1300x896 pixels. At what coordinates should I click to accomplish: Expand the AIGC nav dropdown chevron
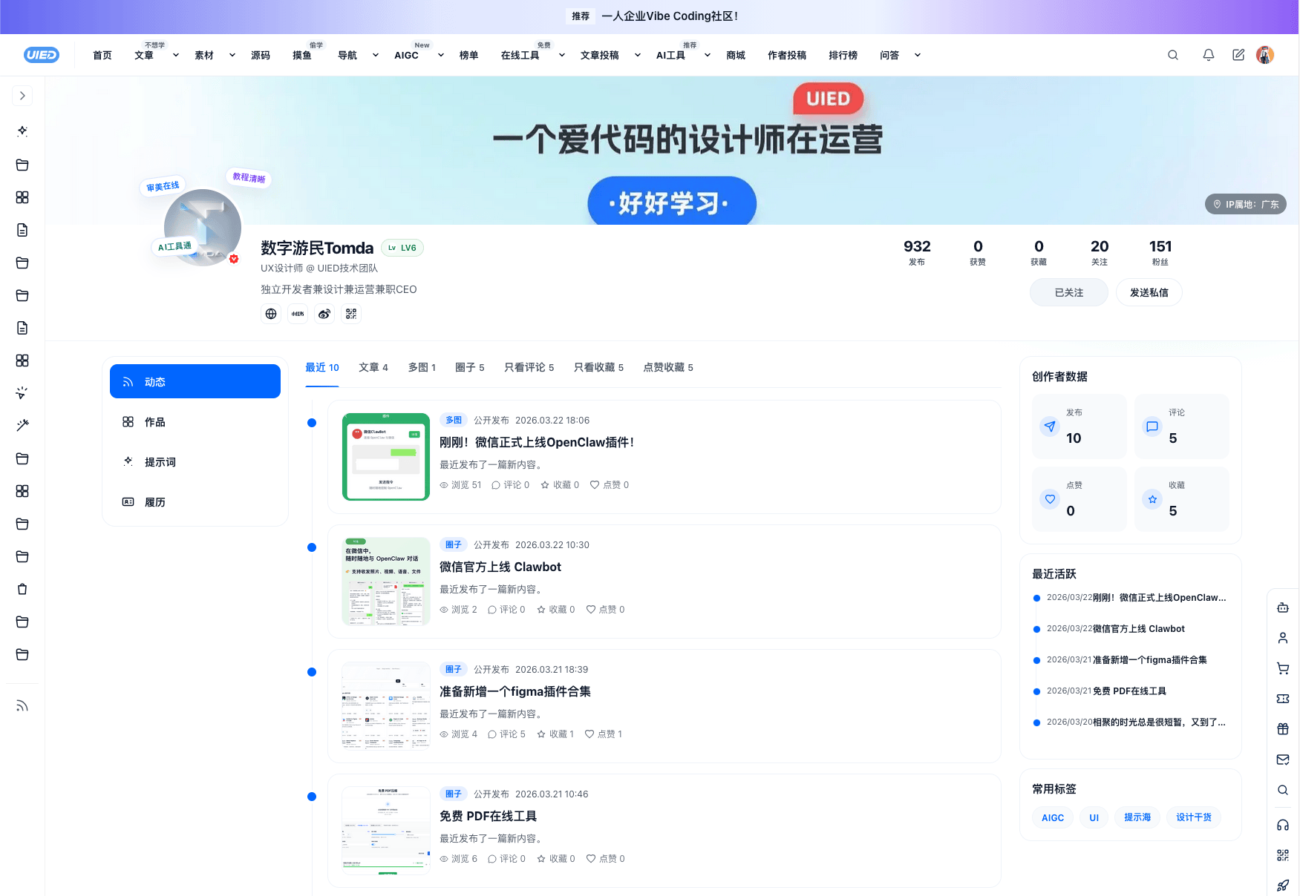coord(441,55)
